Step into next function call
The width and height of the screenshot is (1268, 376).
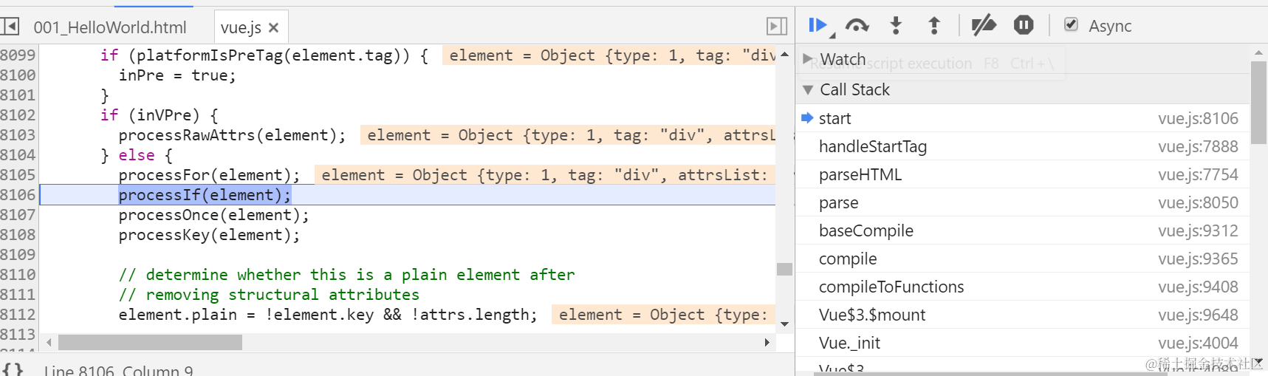coord(896,26)
